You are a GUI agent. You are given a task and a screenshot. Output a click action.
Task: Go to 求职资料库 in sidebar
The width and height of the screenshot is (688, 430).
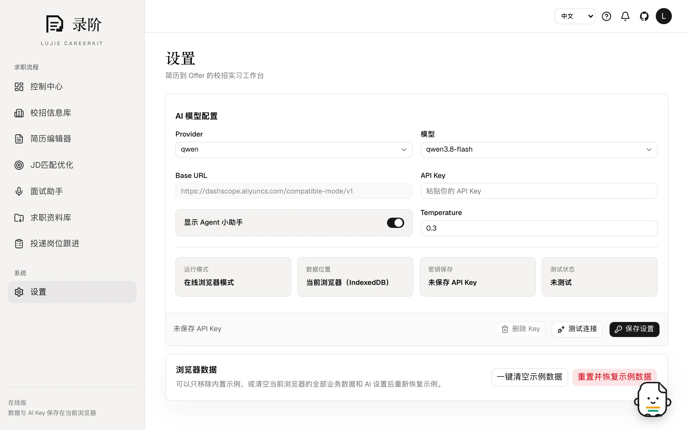click(x=72, y=218)
